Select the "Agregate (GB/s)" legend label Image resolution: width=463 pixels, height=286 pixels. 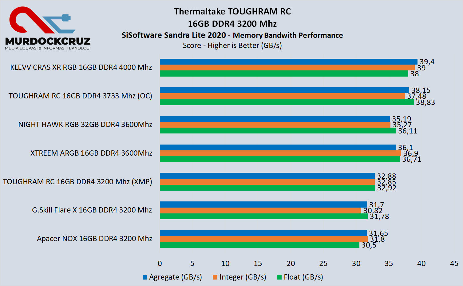[176, 277]
